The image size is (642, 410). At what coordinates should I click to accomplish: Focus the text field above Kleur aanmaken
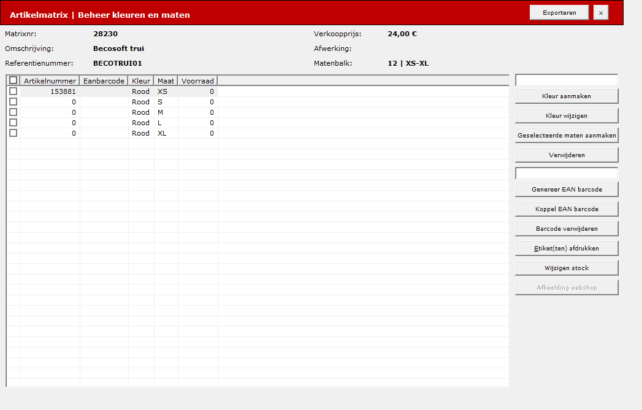567,80
